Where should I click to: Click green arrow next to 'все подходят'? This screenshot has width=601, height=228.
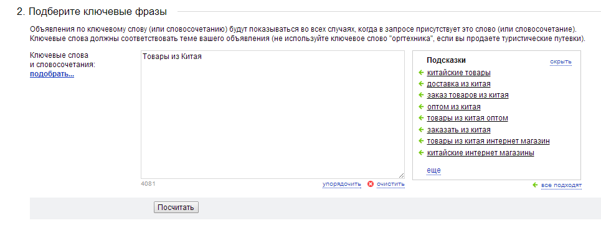pos(535,185)
